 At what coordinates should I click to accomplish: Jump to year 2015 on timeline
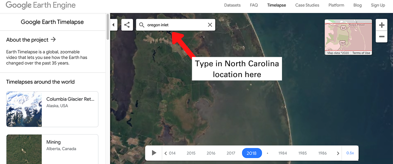point(191,153)
